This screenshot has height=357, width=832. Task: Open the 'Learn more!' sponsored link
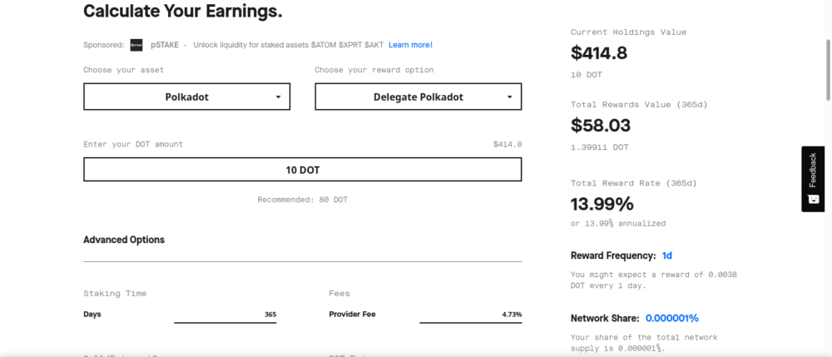click(410, 45)
